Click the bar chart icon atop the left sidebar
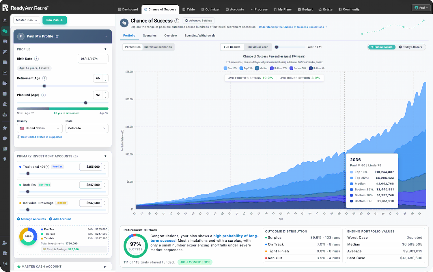The height and width of the screenshot is (272, 433). [x=5, y=20]
